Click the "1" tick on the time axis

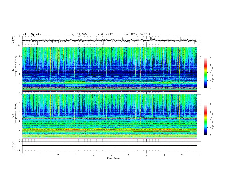coord(40,155)
